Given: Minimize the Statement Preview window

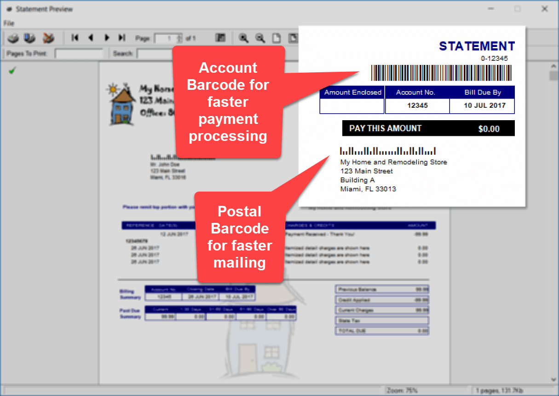Looking at the screenshot, I should [x=491, y=9].
